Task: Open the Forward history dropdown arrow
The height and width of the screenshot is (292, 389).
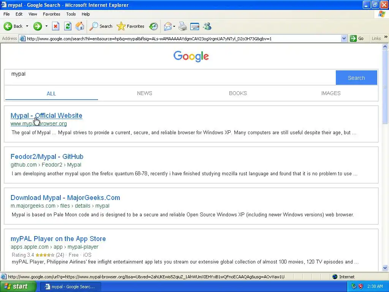Action: click(46, 26)
